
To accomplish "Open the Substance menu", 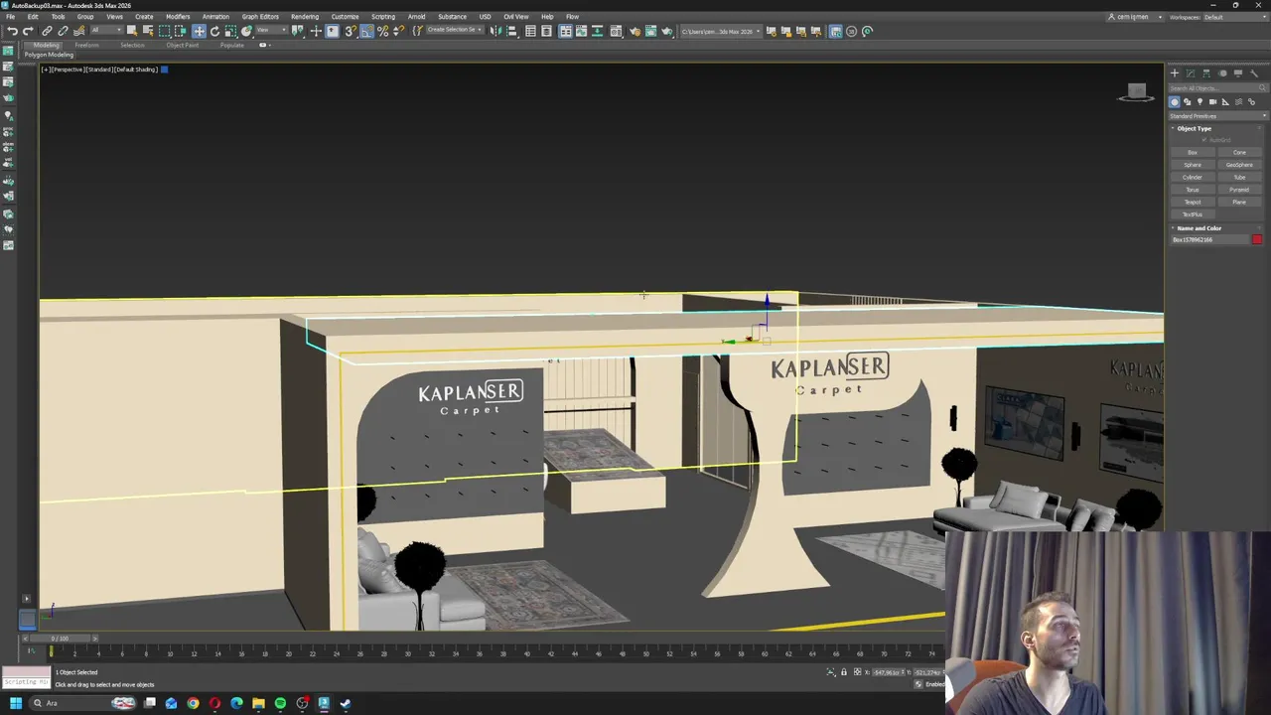I will coord(452,17).
